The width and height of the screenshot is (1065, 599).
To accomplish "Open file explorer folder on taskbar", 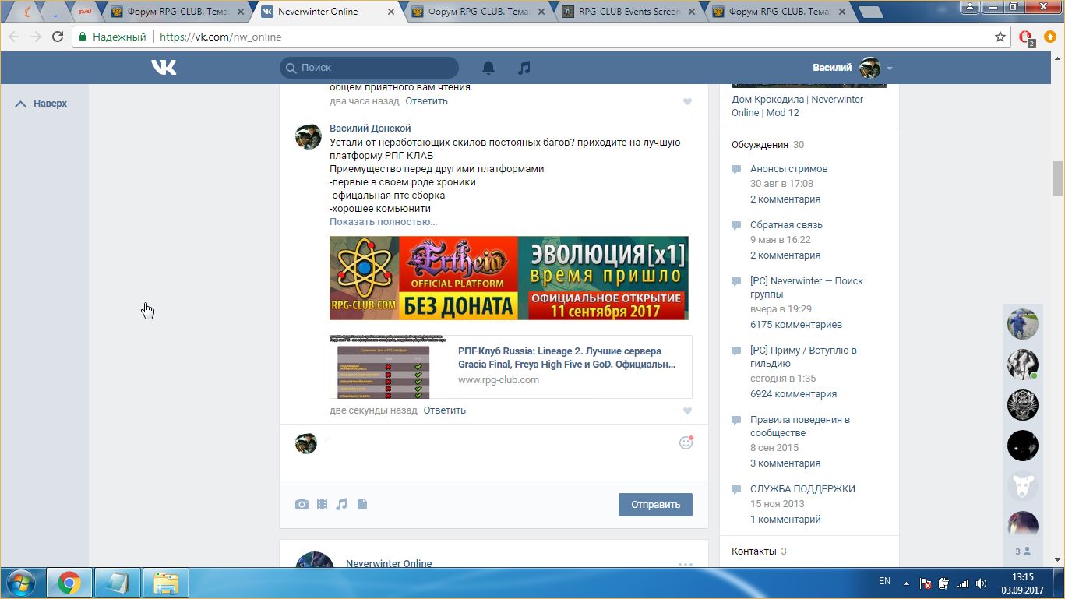I will pos(166,583).
